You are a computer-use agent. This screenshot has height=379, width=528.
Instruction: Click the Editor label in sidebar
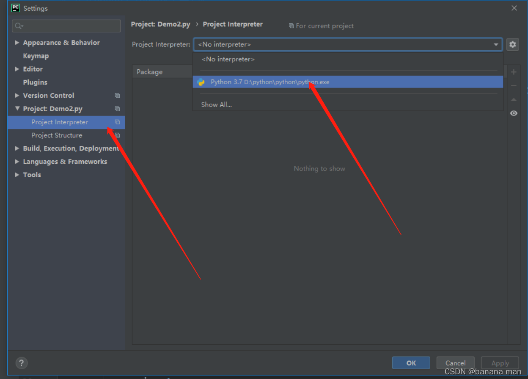click(x=33, y=69)
